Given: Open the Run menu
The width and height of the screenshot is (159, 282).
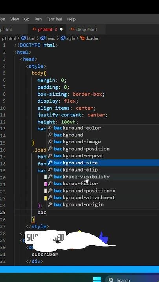Looking at the screenshot, I should click(38, 19).
